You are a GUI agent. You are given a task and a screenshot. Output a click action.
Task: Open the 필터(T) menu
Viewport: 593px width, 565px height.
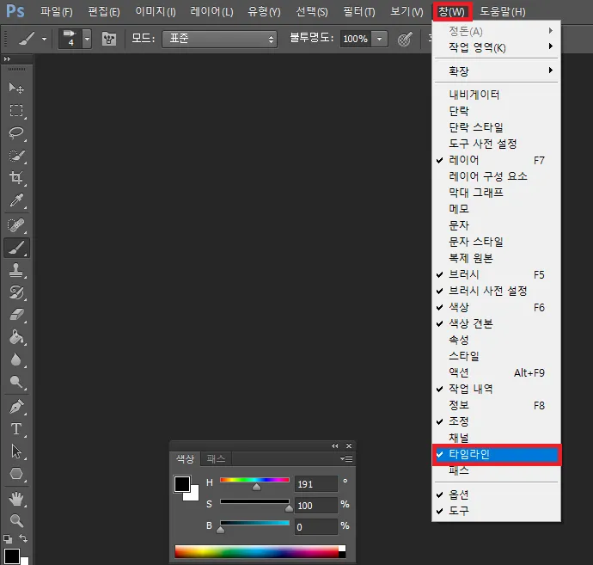pyautogui.click(x=359, y=12)
